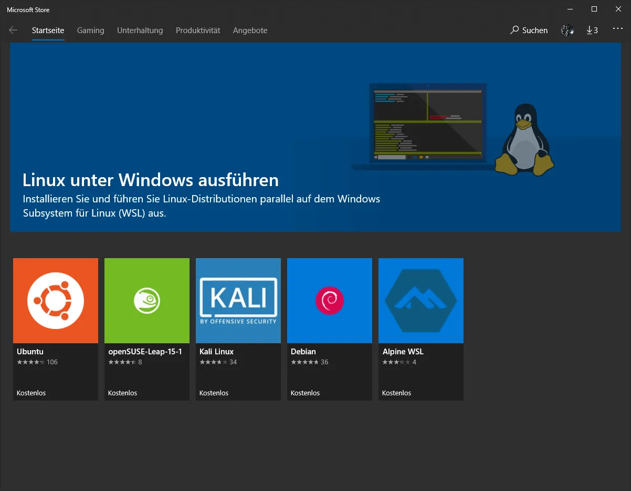Open the openSUSE chameleon logo tile
631x491 pixels.
(147, 301)
